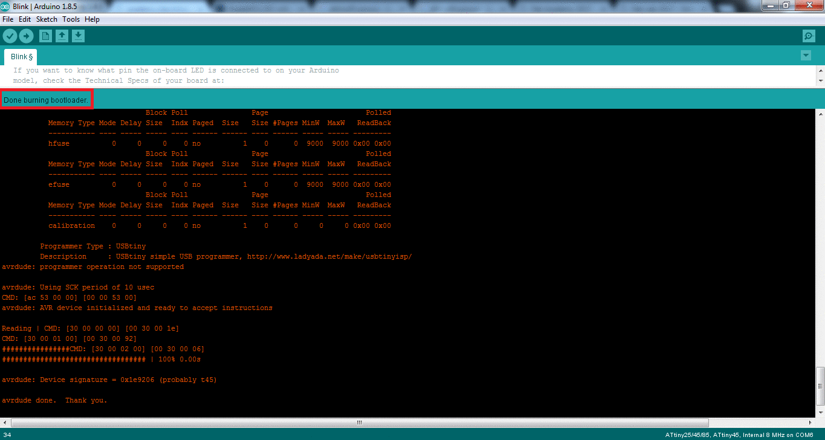Click line number 34 in status bar
The width and height of the screenshot is (825, 440).
tap(7, 435)
